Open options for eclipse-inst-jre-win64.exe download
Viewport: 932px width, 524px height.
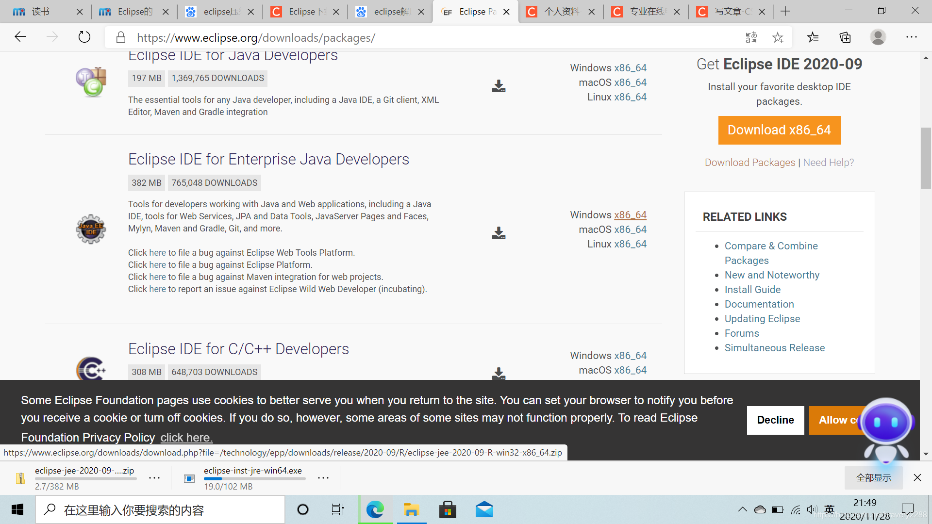tap(323, 478)
